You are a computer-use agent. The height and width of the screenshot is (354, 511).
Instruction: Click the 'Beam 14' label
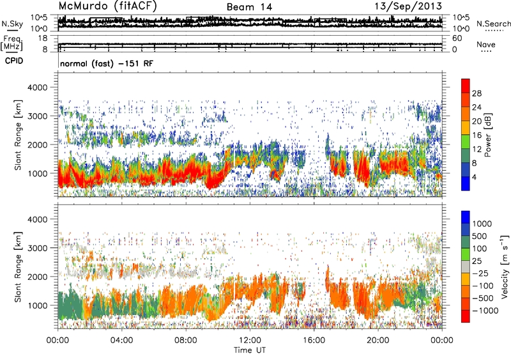[x=249, y=7]
